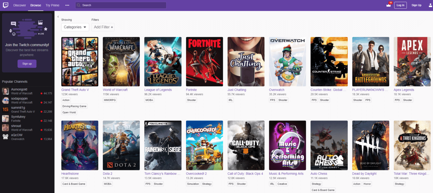The image size is (433, 193).
Task: Click the Auto Chess title link
Action: tap(319, 174)
